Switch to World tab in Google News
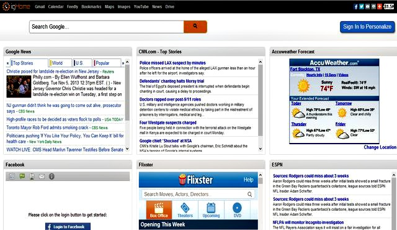 61,63
